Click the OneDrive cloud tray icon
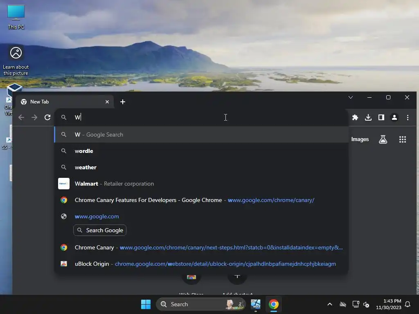This screenshot has width=419, height=314. click(x=342, y=304)
